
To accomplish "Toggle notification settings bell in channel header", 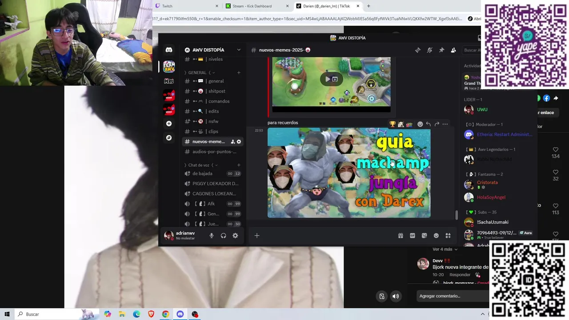I will (429, 50).
